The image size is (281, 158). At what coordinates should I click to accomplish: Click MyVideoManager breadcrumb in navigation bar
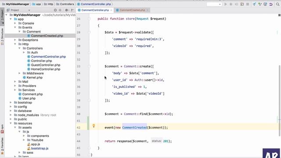(x=16, y=4)
